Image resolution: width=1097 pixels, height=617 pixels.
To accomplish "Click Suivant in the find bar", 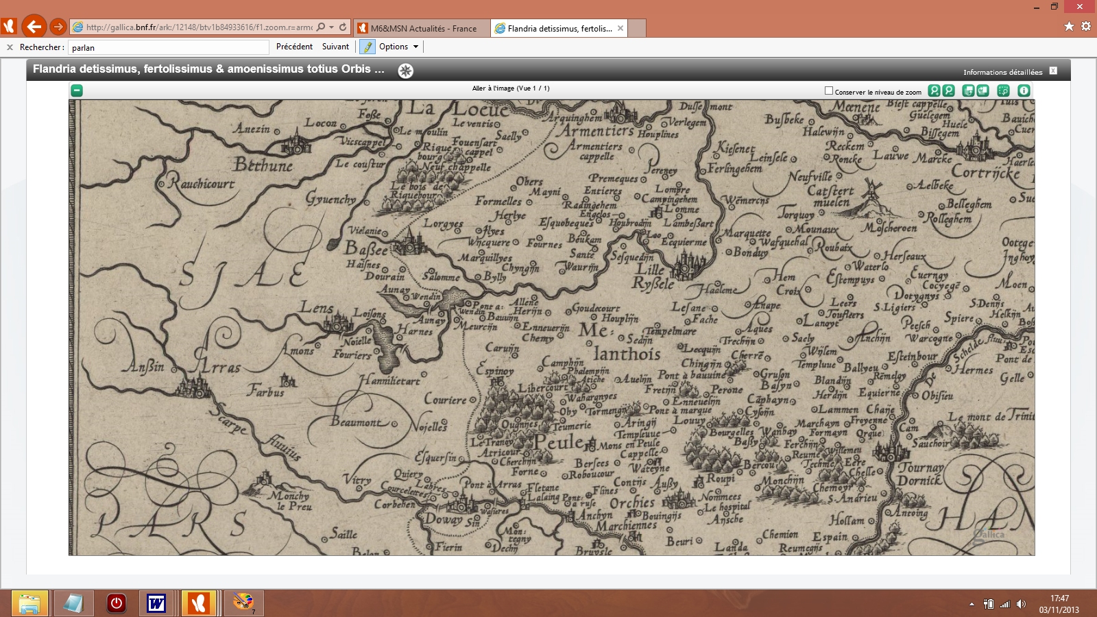I will (335, 47).
